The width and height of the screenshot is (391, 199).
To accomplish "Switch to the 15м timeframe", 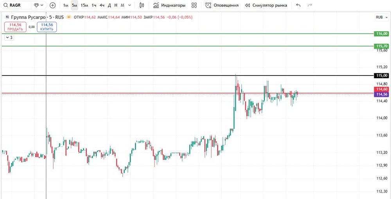I will tap(84, 5).
